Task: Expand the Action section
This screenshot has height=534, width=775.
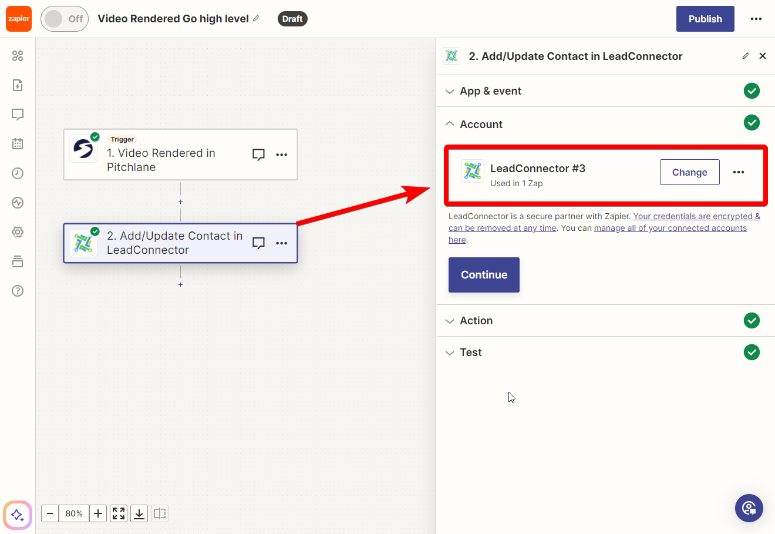Action: pos(605,321)
